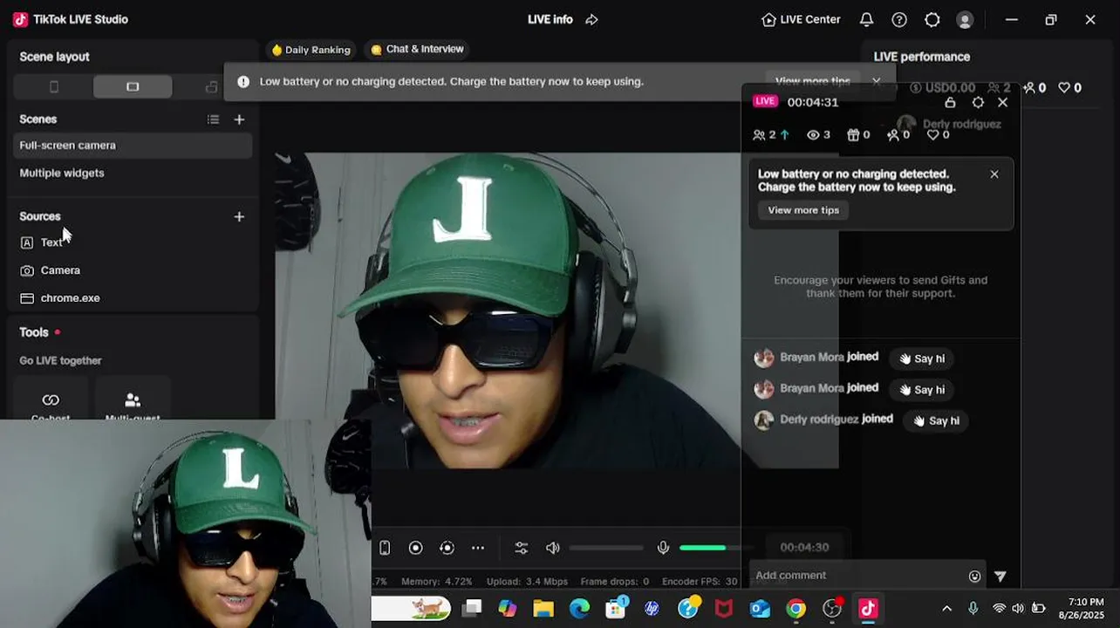Open Chat & Interview tab

click(x=418, y=50)
